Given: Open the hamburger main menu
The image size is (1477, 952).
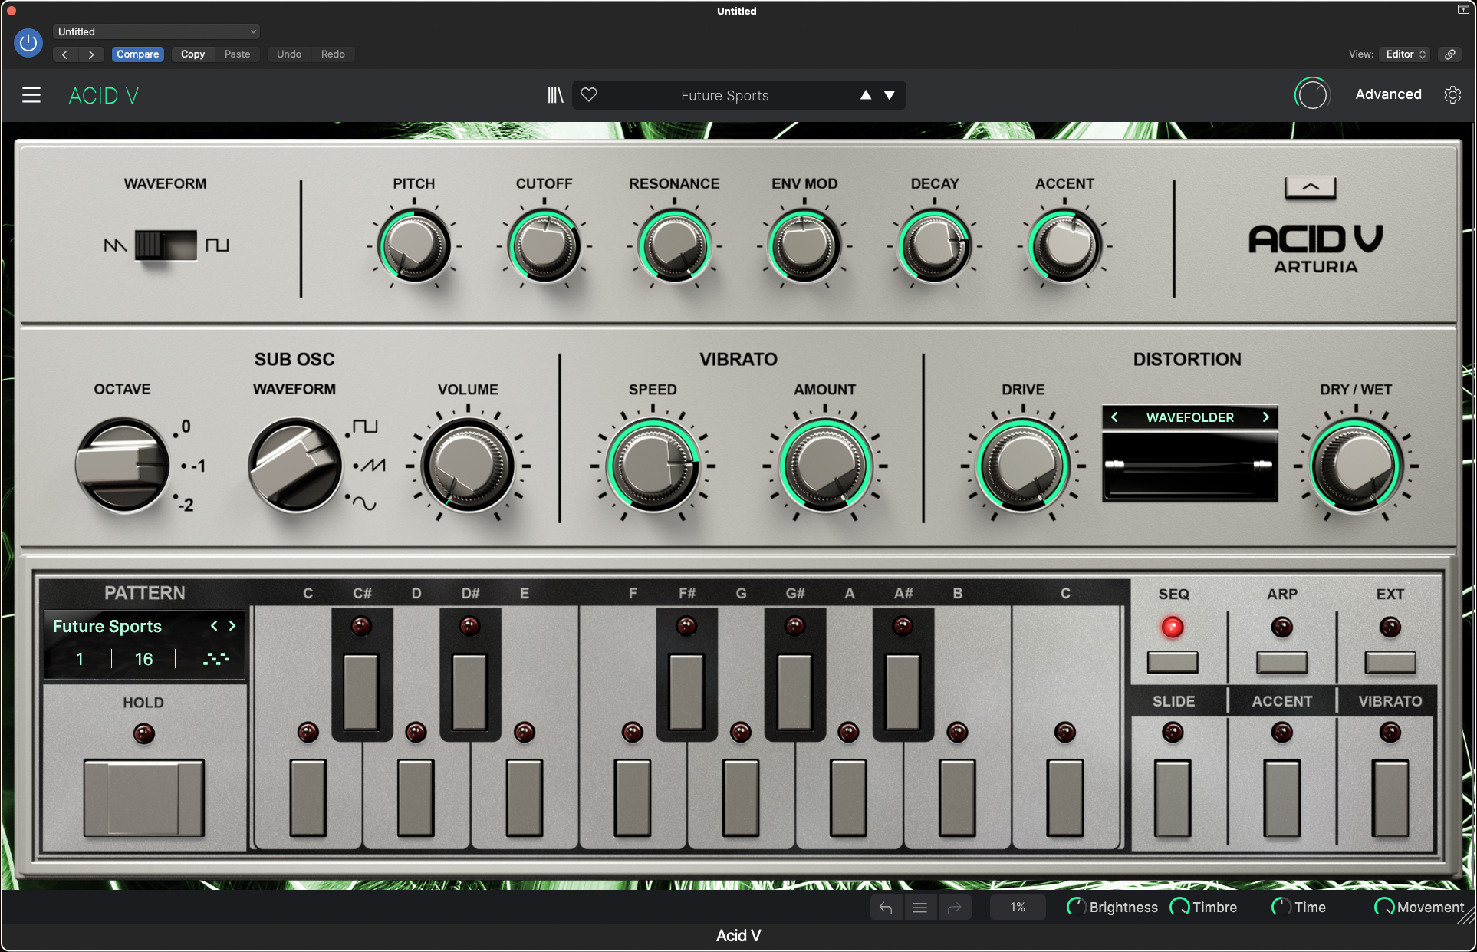Looking at the screenshot, I should tap(31, 95).
